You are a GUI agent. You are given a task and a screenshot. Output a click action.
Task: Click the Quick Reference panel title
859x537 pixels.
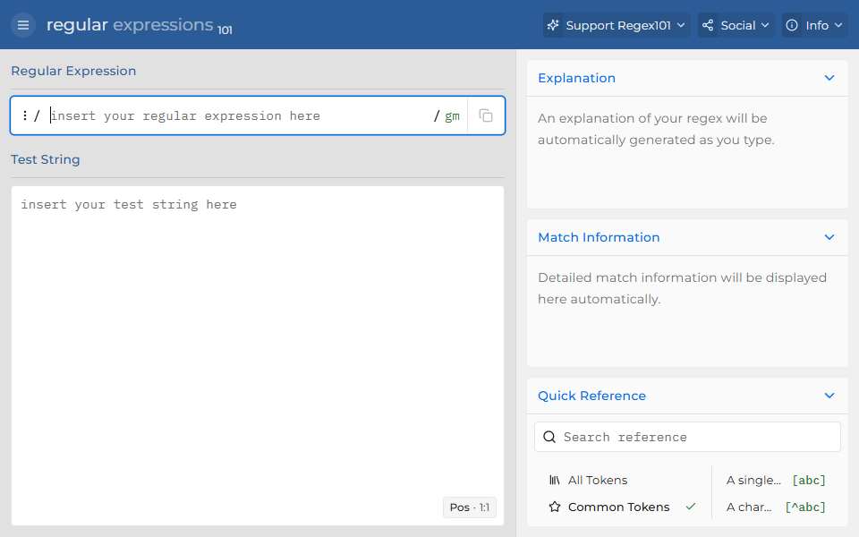[x=591, y=396]
